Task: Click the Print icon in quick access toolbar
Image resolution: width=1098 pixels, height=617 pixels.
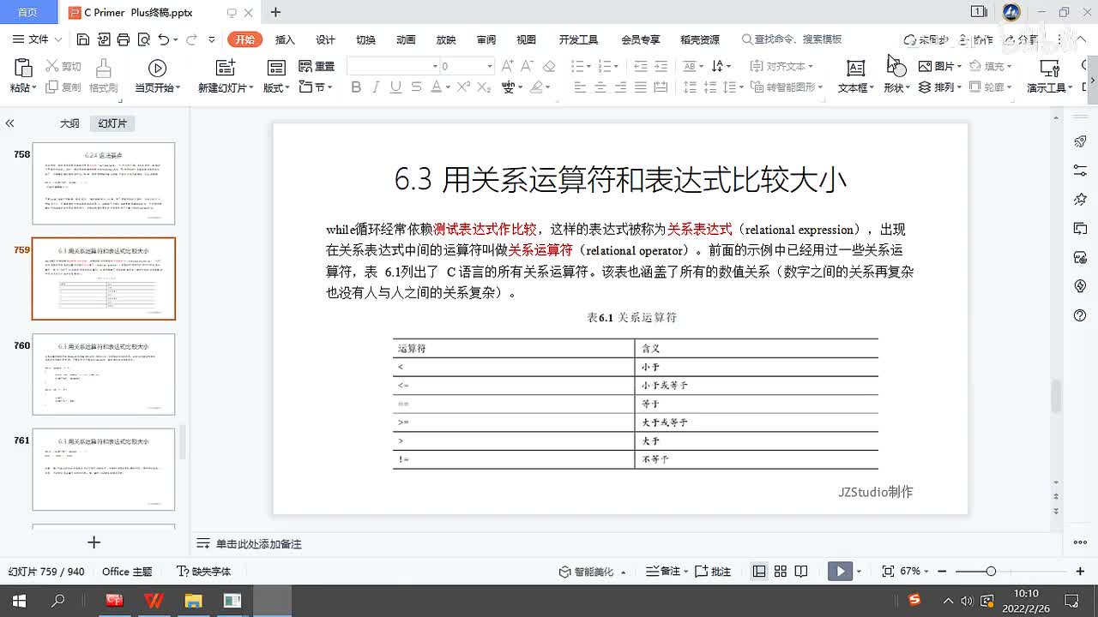Action: click(x=123, y=39)
